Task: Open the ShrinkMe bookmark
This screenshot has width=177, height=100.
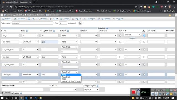Action: 49,11
